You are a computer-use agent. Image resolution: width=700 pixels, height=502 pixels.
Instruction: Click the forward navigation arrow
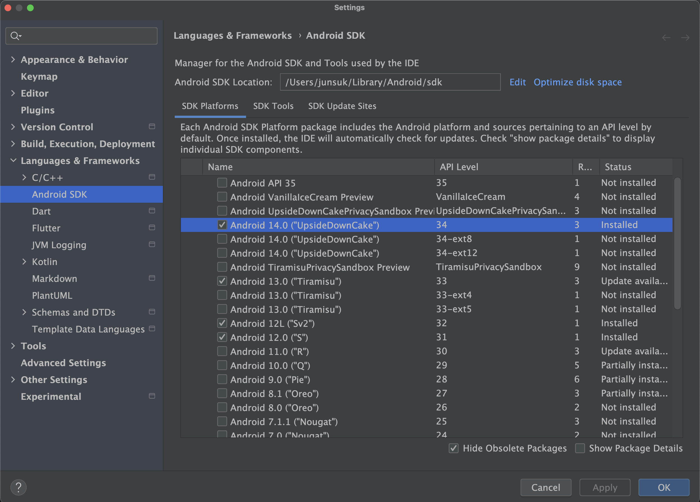(x=685, y=38)
